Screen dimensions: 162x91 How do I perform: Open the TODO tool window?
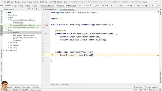[36, 87]
